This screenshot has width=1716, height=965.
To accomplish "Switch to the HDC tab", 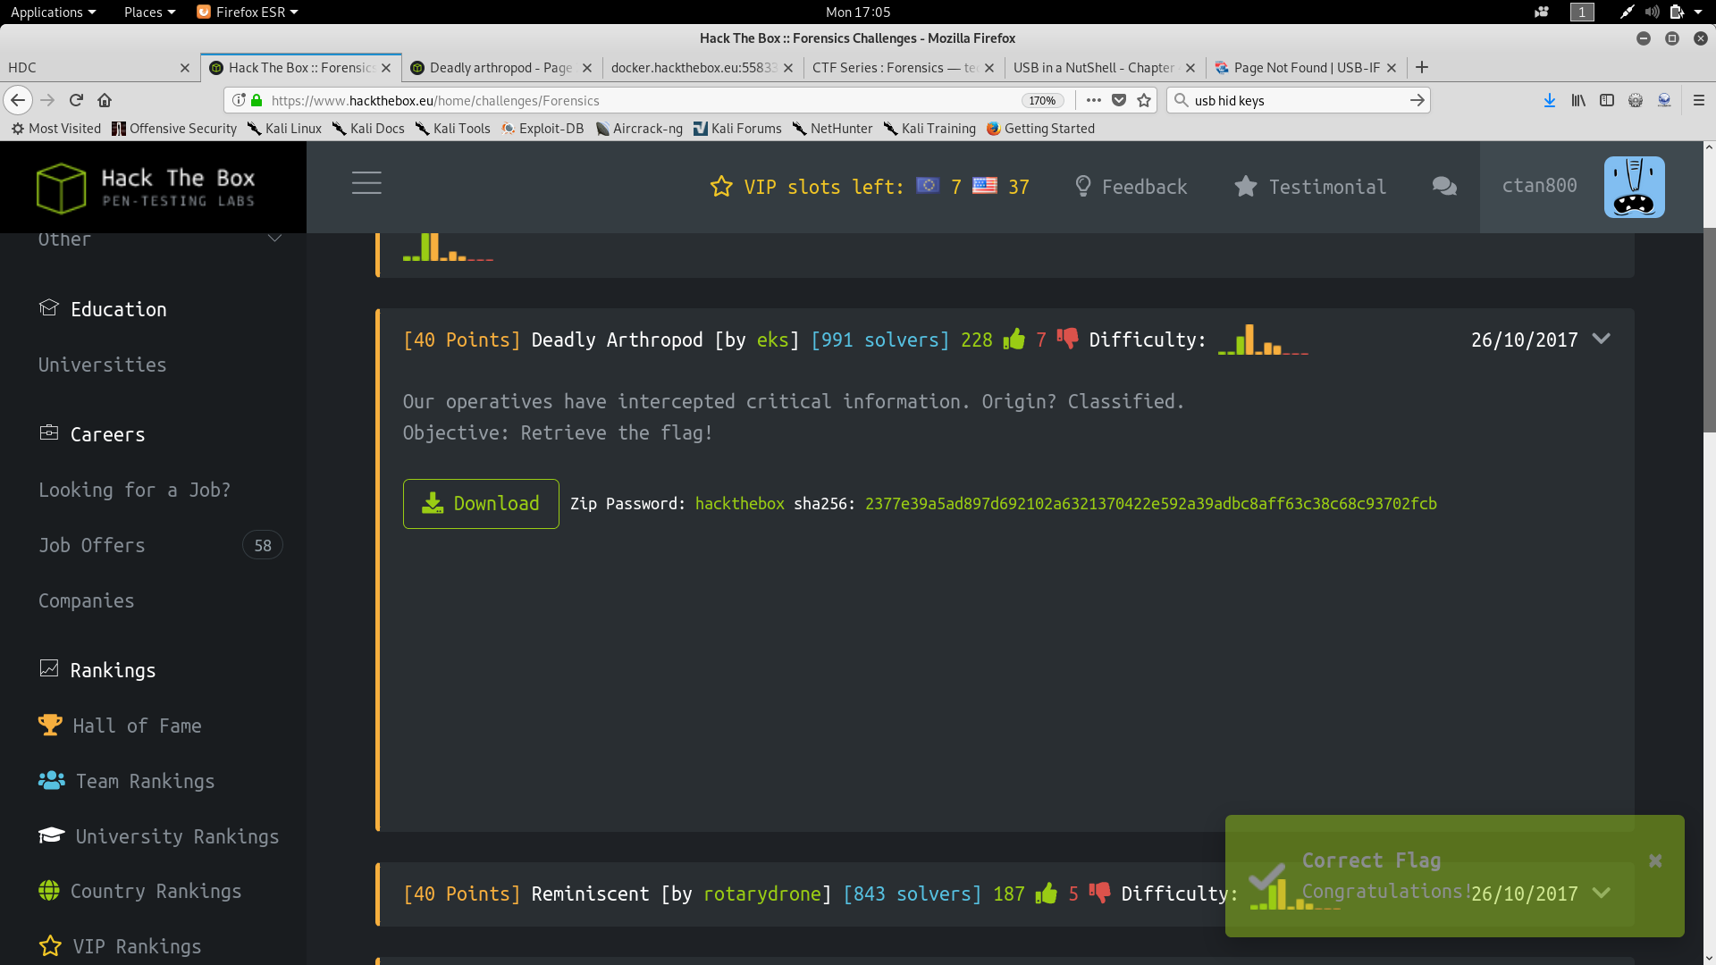I will point(98,68).
